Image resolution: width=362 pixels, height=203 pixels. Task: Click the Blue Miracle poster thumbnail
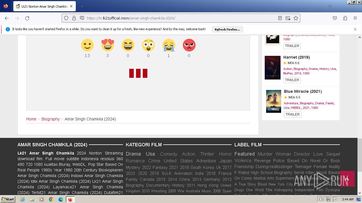point(273,101)
